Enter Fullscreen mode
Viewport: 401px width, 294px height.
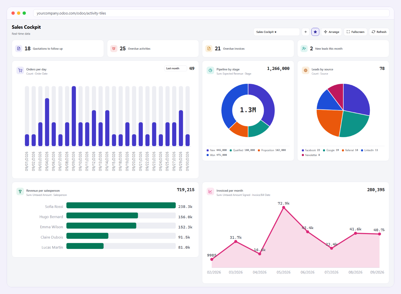point(356,32)
